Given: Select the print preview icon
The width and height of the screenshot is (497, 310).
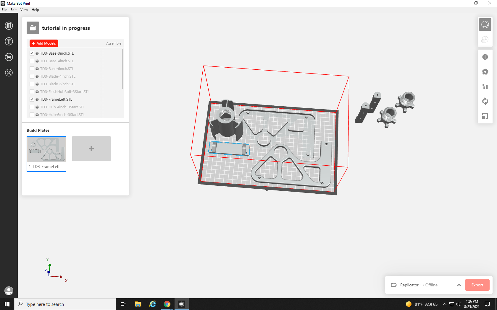Looking at the screenshot, I should [x=485, y=39].
